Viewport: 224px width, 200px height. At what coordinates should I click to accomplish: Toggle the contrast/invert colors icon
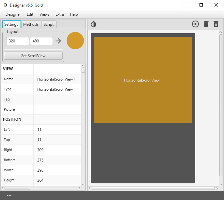click(93, 24)
